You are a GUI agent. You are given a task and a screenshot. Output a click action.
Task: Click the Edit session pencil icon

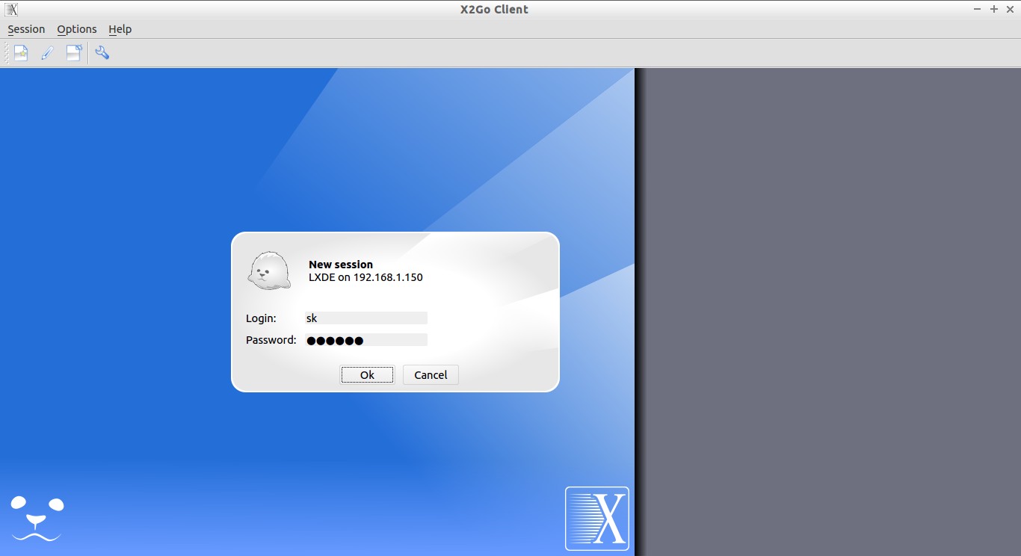tap(47, 53)
